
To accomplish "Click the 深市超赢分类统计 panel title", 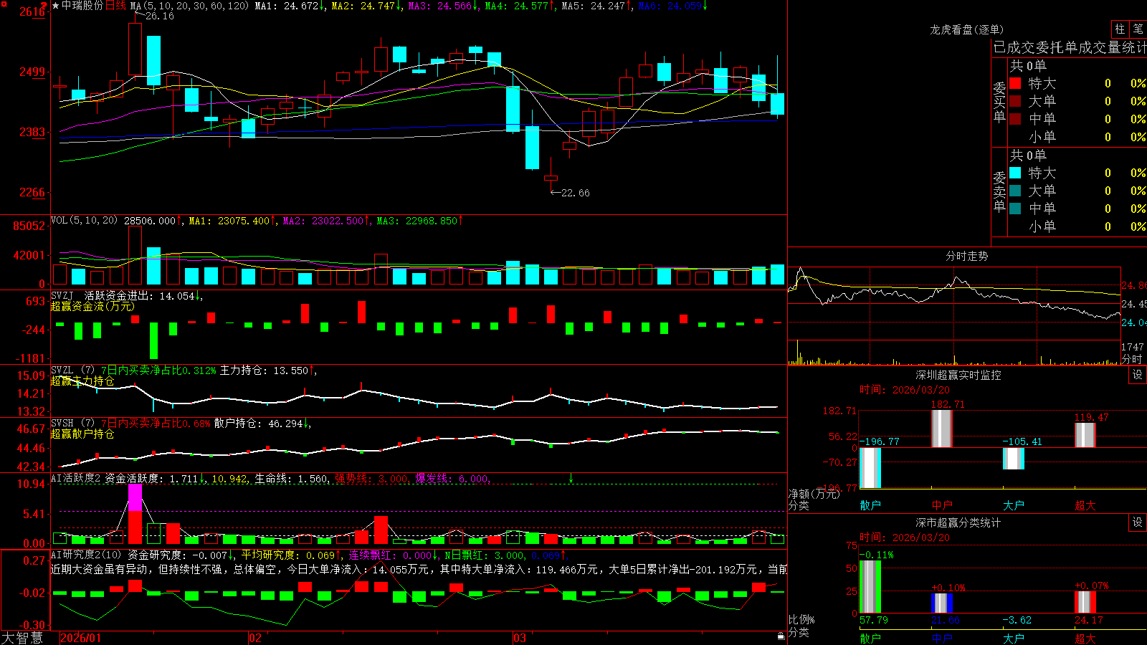I will click(958, 522).
